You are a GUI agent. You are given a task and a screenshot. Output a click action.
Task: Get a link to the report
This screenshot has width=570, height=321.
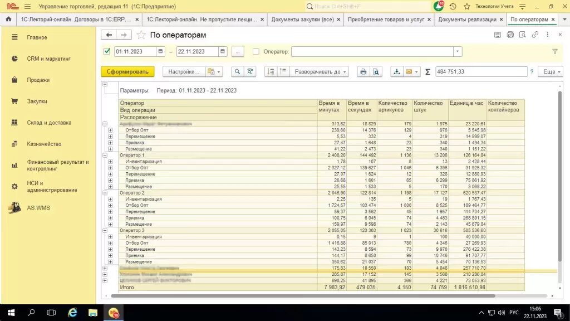535,35
